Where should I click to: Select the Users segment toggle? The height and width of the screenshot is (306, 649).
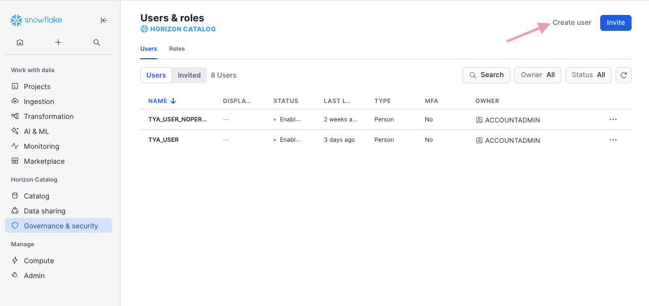tap(156, 75)
